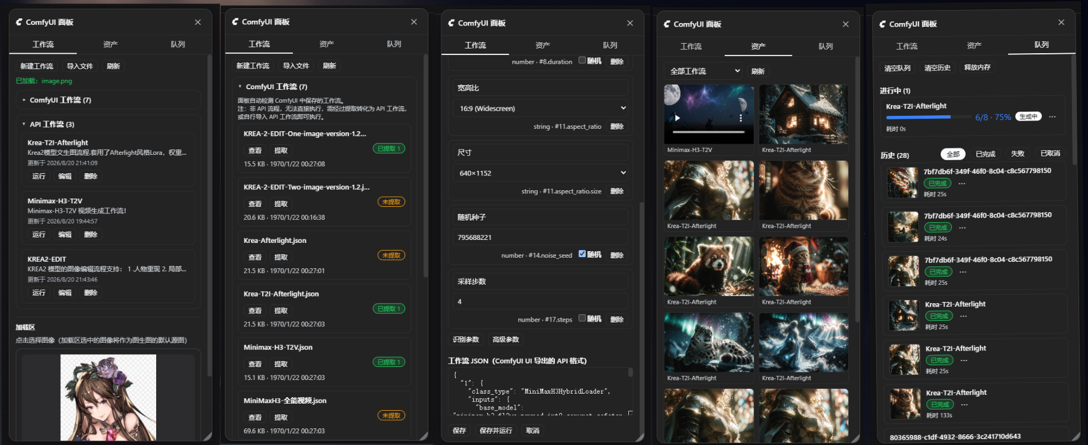Image resolution: width=1088 pixels, height=445 pixels.
Task: Click 导入文件 in the JSON file list panel
Action: click(x=296, y=66)
